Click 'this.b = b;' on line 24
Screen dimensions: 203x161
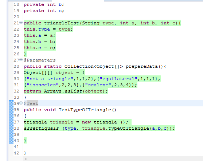tap(40, 42)
